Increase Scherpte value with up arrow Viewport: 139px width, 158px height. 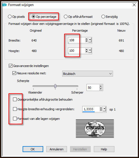coord(101,86)
